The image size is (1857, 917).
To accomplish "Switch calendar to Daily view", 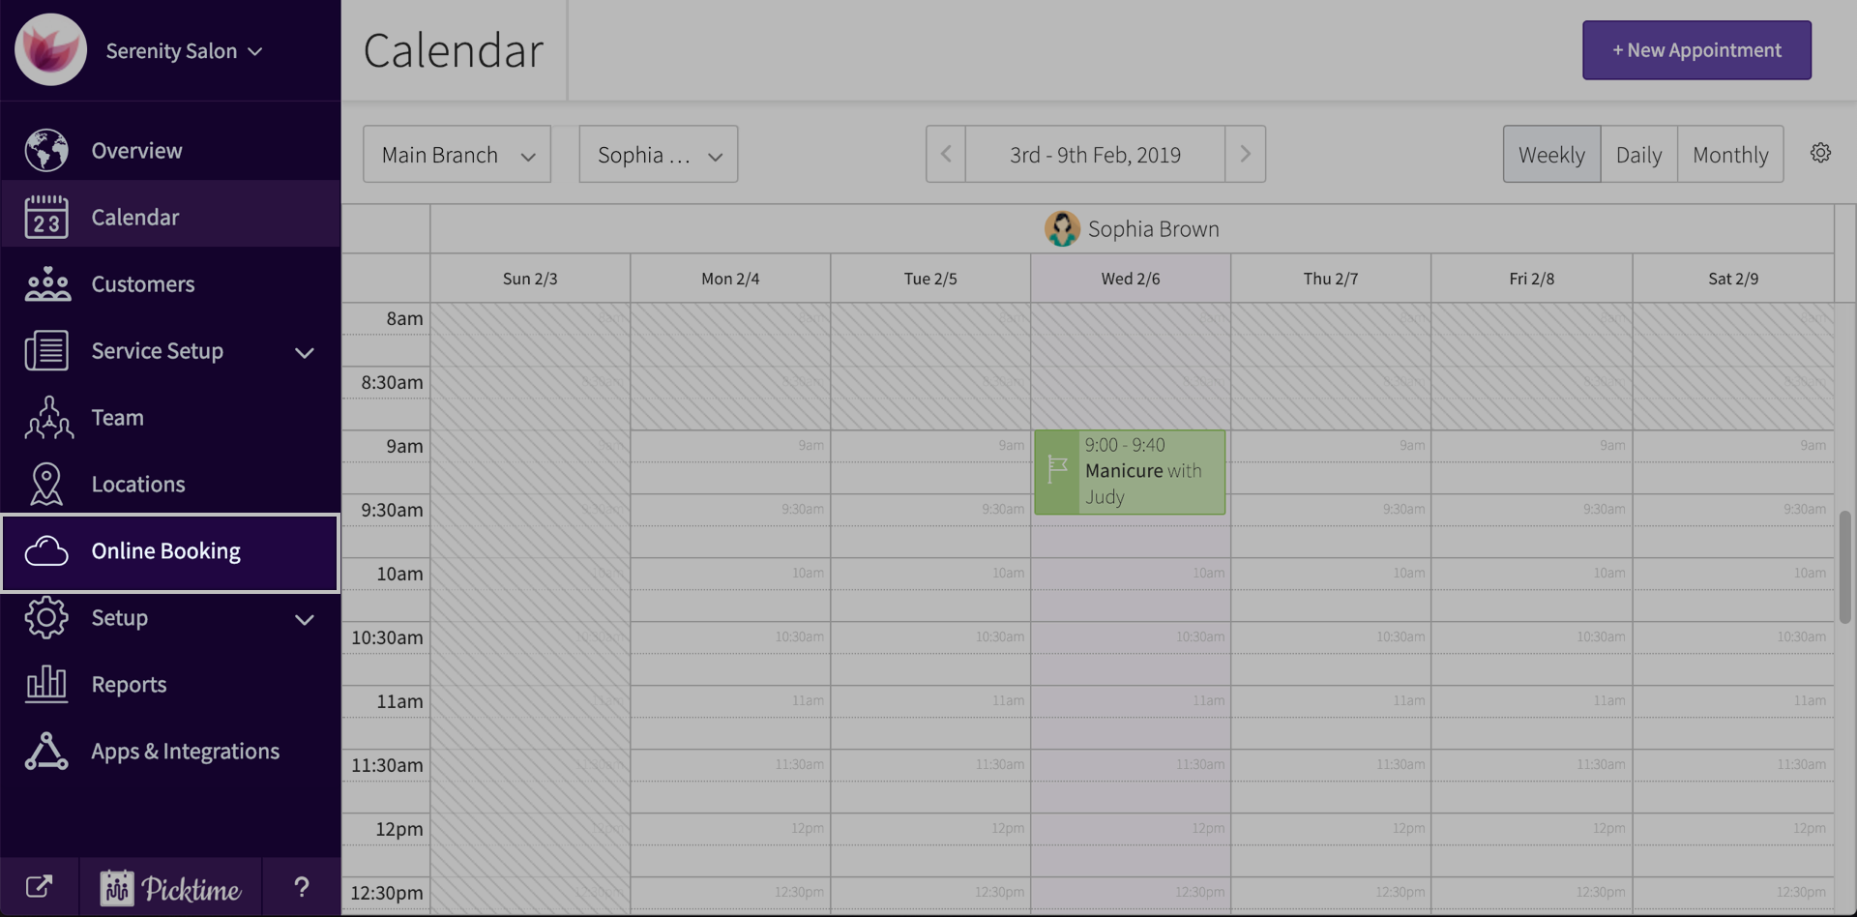I will click(x=1638, y=154).
